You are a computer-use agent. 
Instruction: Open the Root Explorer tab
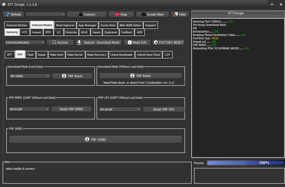(65, 25)
